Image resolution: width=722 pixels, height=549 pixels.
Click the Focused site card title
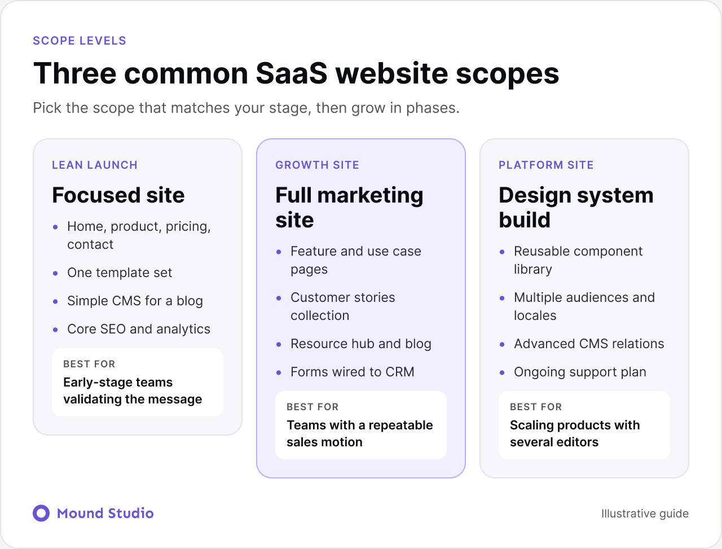(x=118, y=195)
